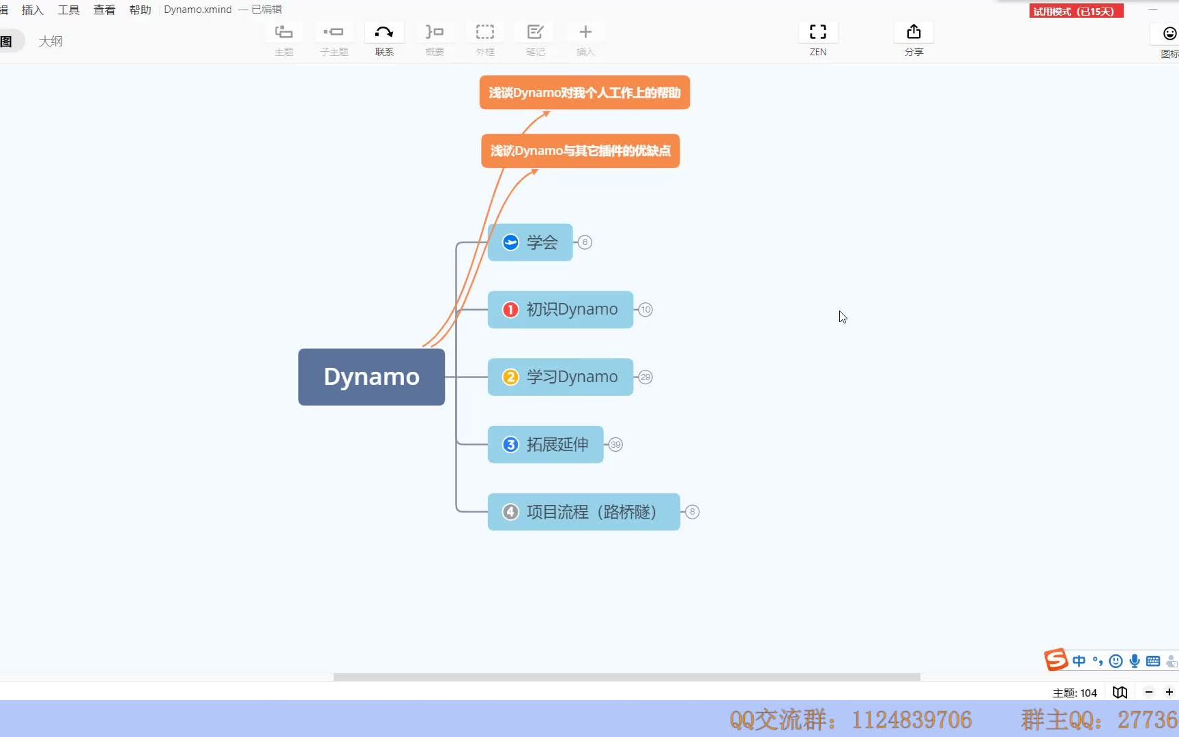Switch to the mind map (图) view tab

(7, 42)
